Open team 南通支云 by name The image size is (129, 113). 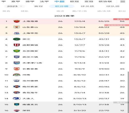pos(30,105)
